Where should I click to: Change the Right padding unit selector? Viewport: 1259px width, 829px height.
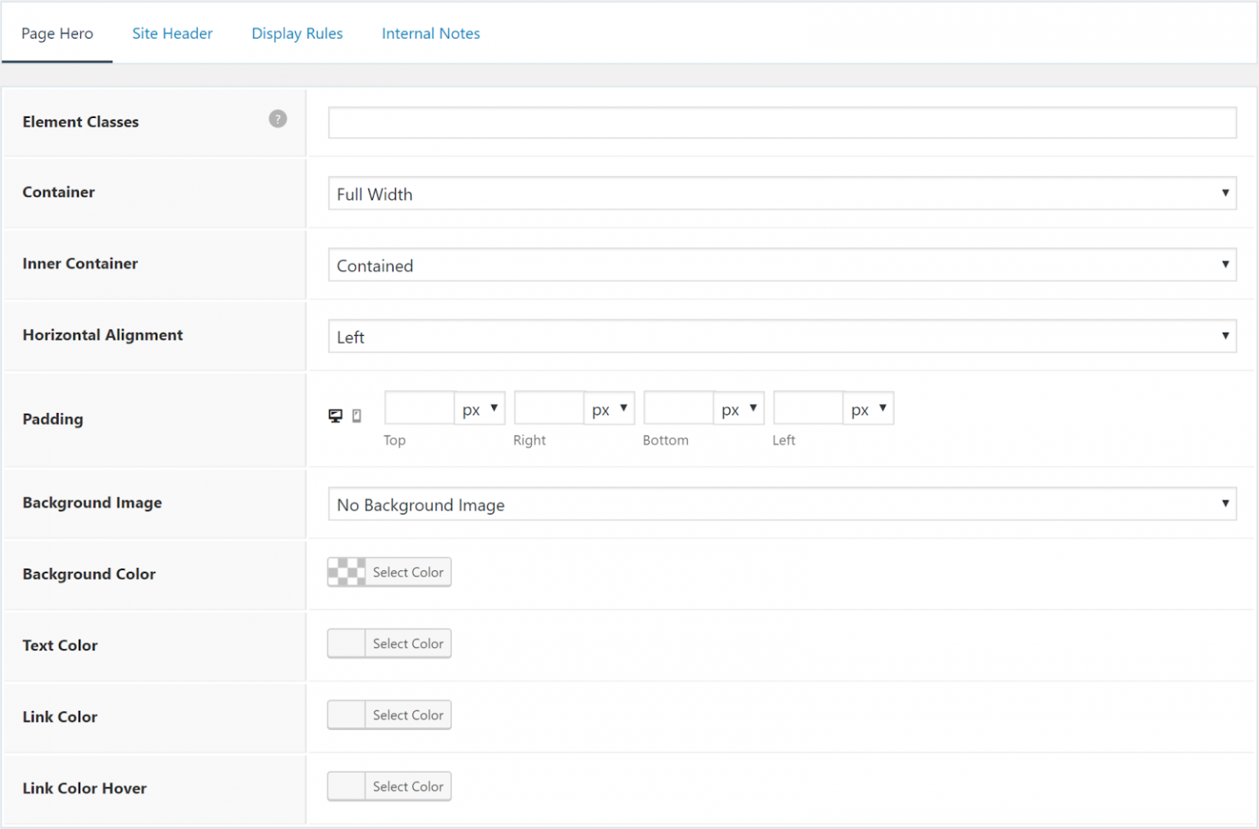610,409
